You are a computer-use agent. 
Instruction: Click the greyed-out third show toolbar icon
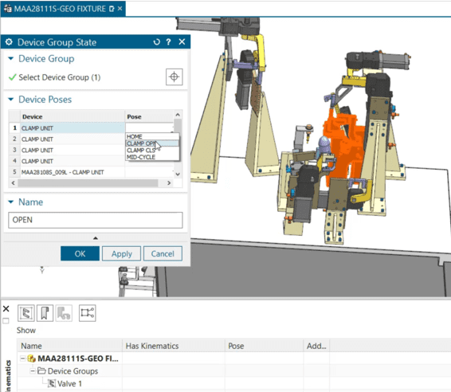[64, 313]
